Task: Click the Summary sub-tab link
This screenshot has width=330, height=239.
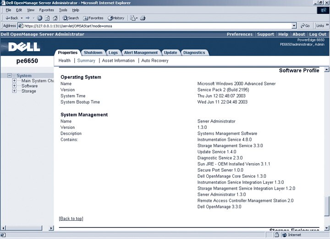Action: point(86,60)
